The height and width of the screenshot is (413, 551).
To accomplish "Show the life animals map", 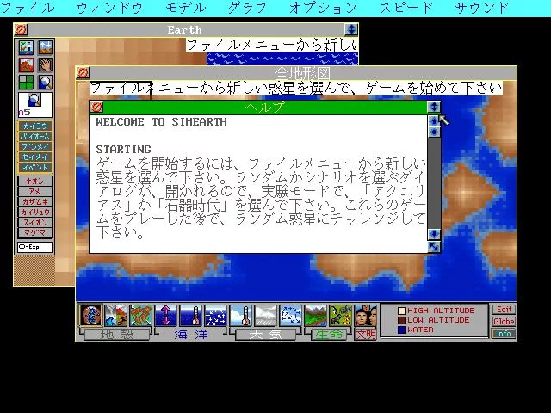I will [341, 316].
